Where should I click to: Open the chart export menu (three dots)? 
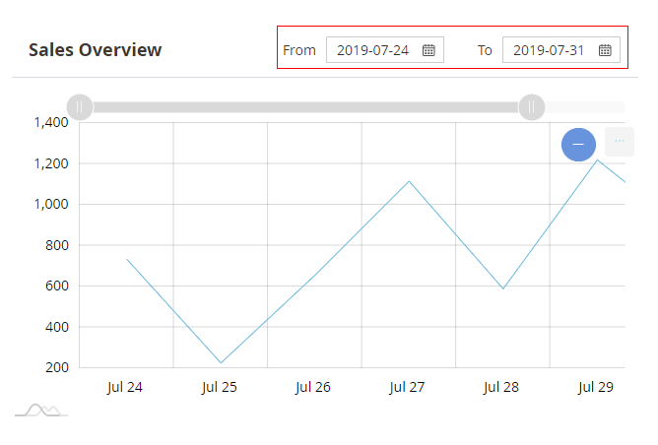tap(620, 142)
